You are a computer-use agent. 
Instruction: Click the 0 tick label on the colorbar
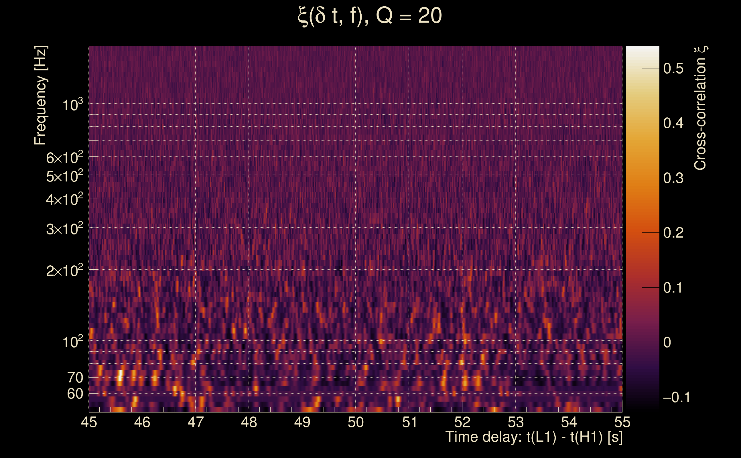667,343
